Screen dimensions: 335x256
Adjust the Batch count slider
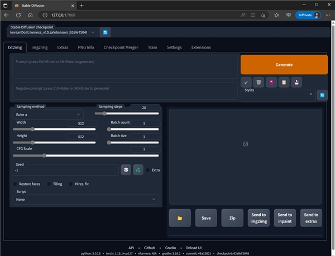click(133, 129)
